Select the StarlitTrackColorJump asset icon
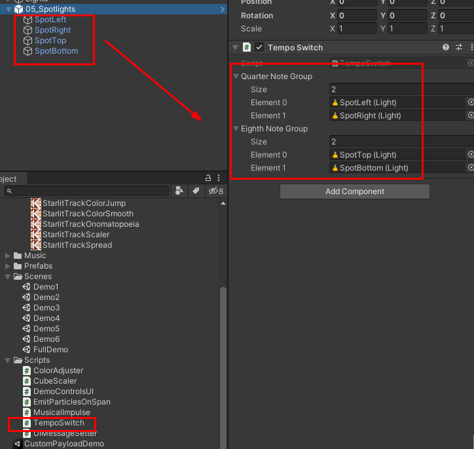 [x=36, y=203]
